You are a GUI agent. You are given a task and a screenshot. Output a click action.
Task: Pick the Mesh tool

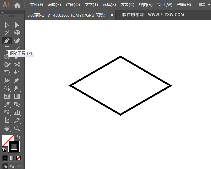pyautogui.click(x=7, y=96)
